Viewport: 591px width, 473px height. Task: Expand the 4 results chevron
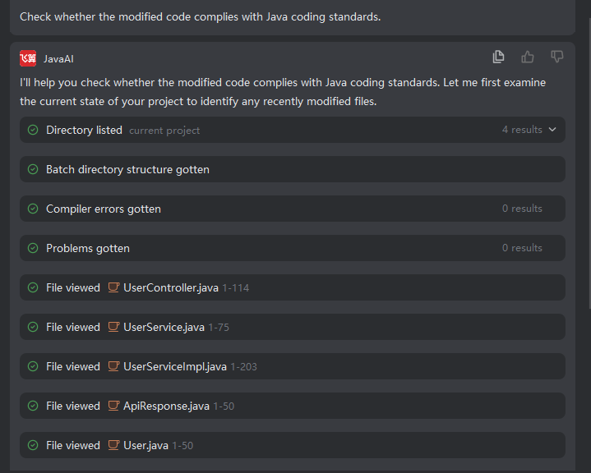click(x=552, y=130)
